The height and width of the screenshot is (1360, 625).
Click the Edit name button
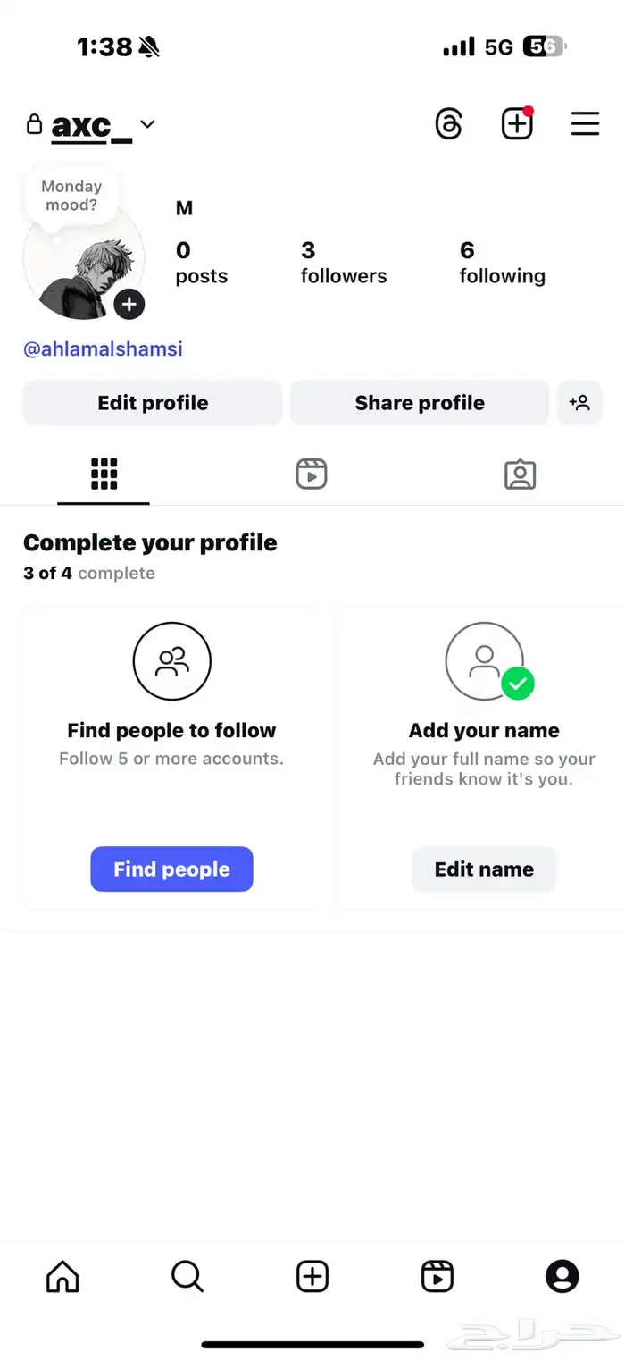pos(484,869)
